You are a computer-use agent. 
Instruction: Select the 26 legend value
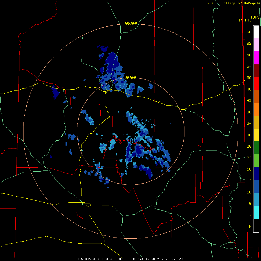[x=249, y=146]
